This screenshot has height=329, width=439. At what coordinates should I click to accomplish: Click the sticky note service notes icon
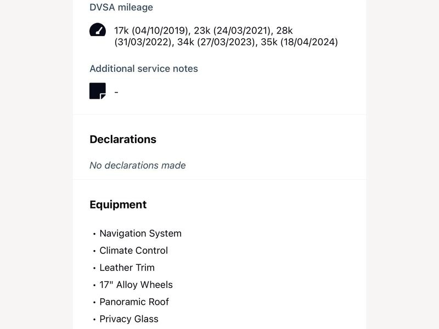pos(98,91)
